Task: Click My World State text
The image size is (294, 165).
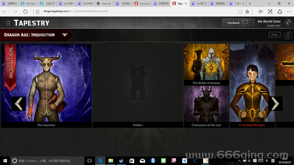Action: 269,21
